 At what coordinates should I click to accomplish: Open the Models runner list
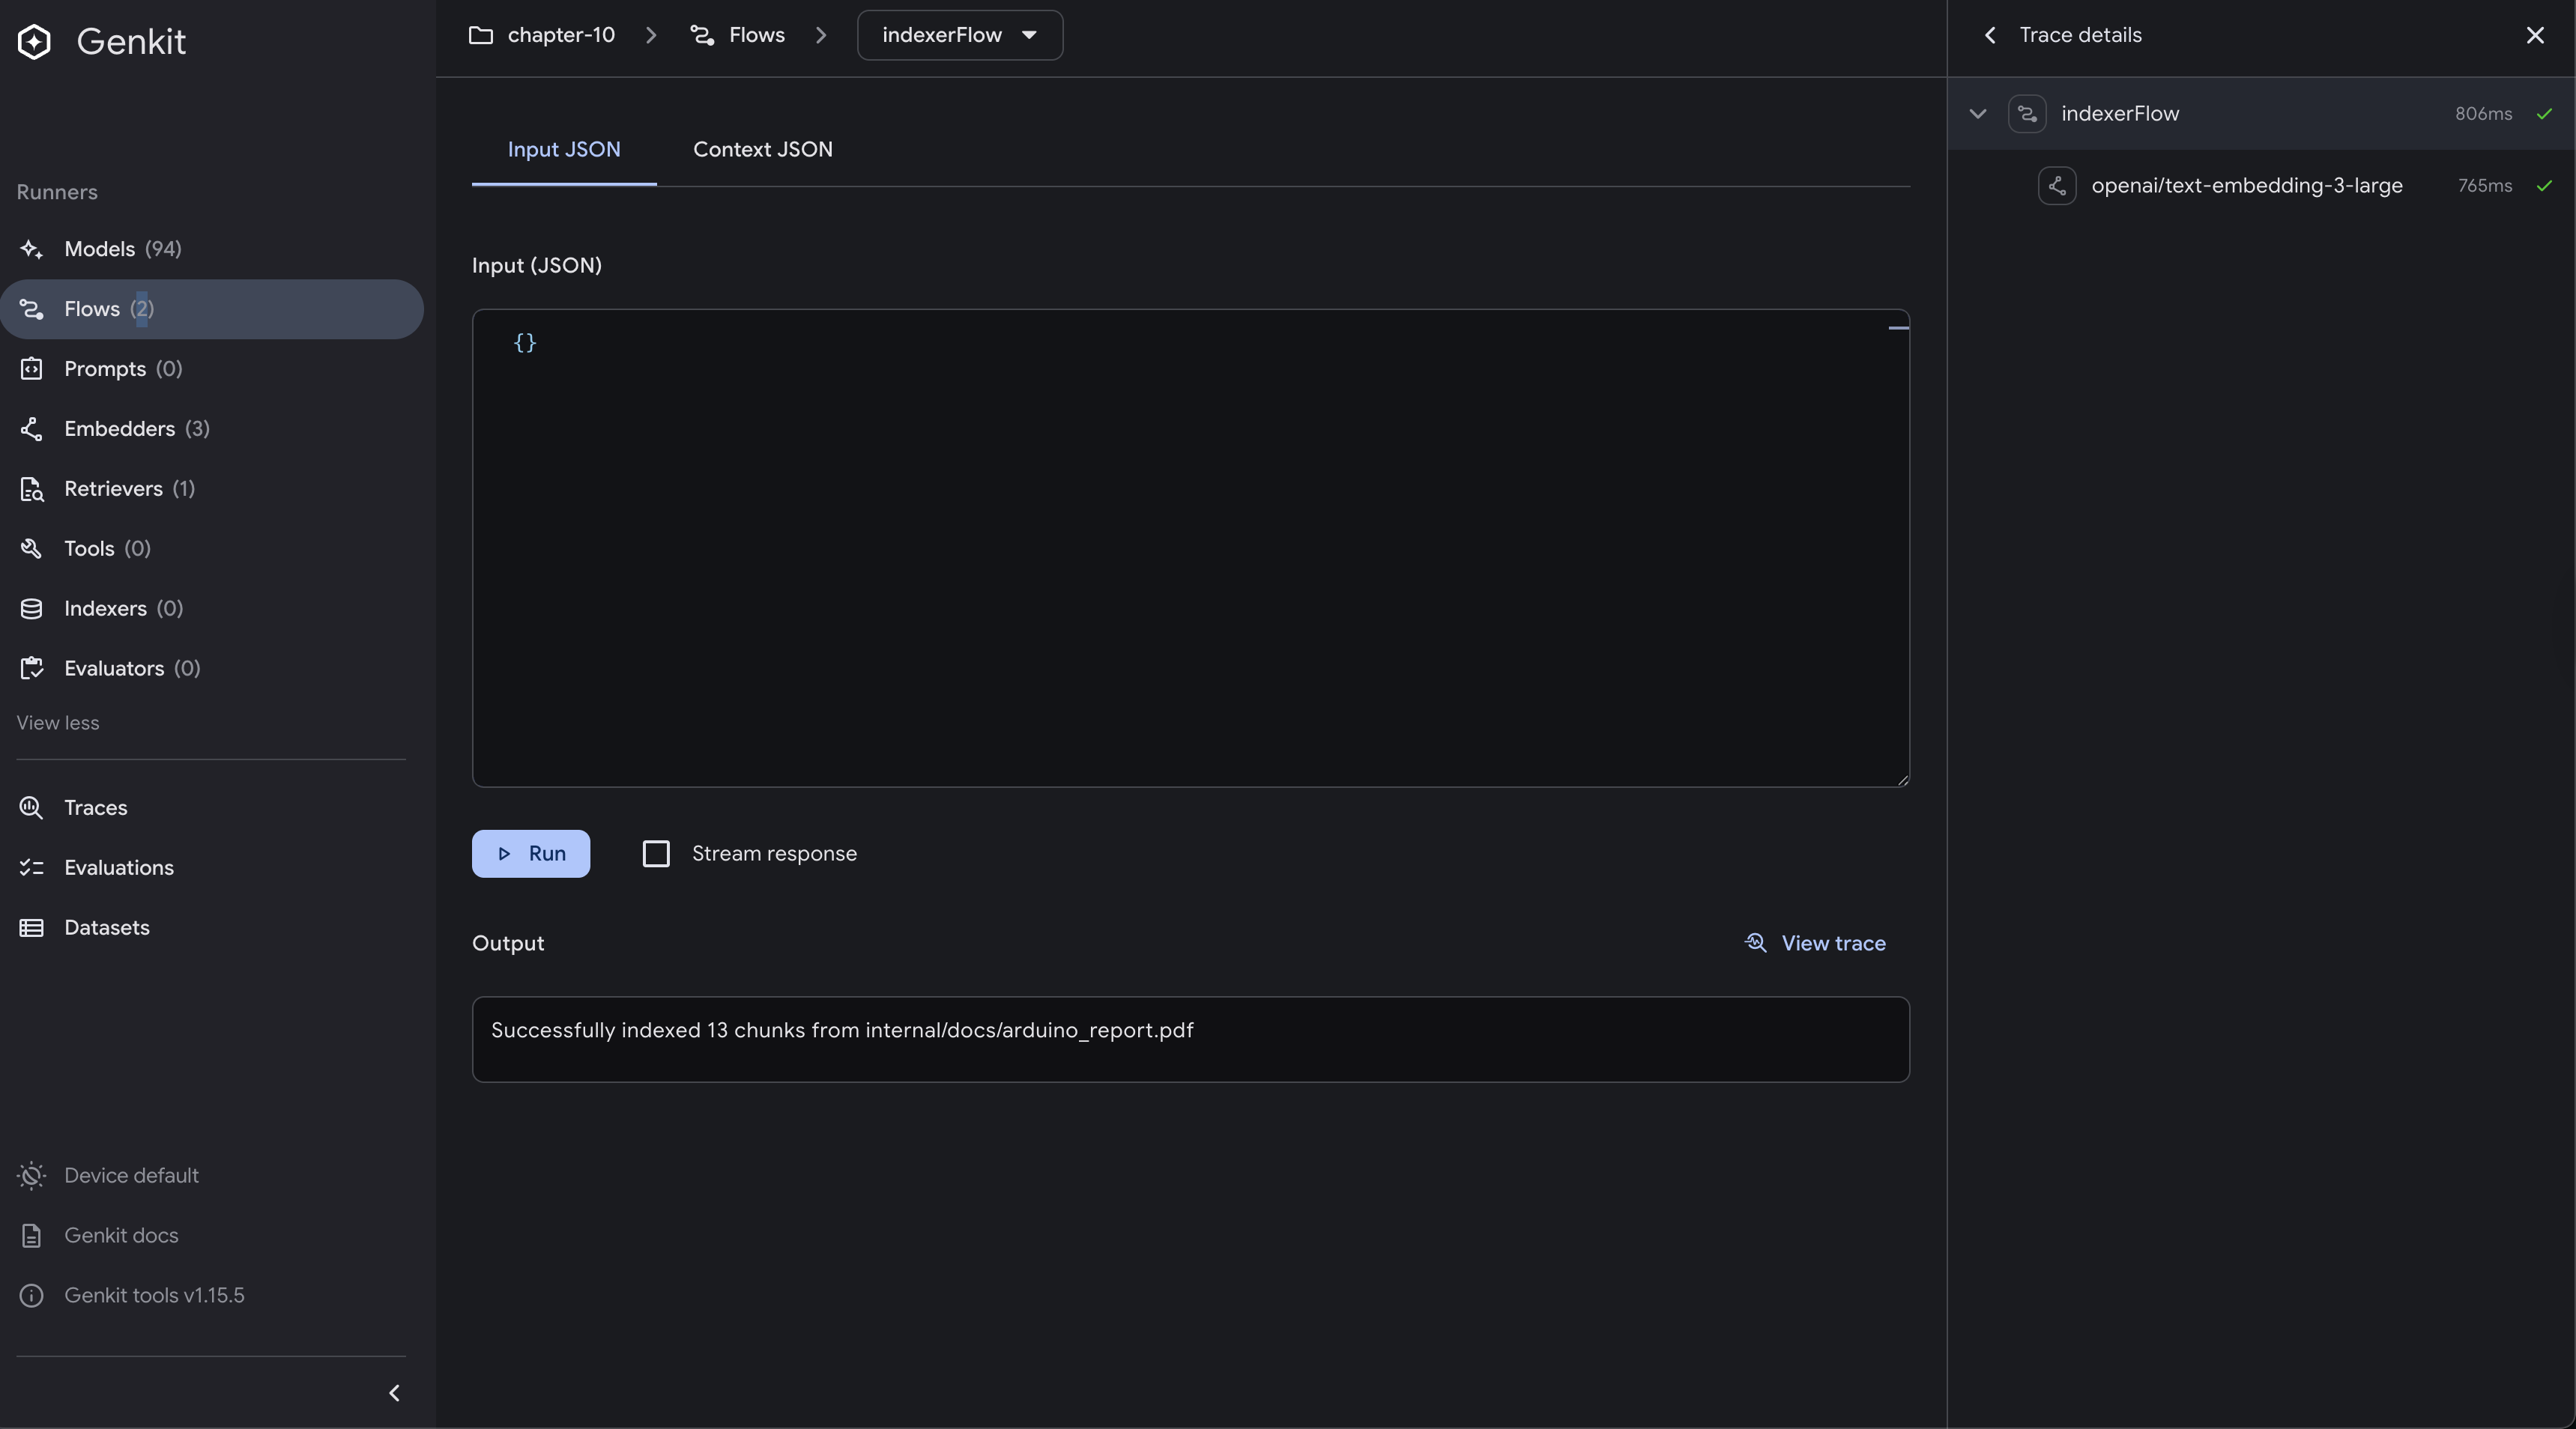pos(211,249)
